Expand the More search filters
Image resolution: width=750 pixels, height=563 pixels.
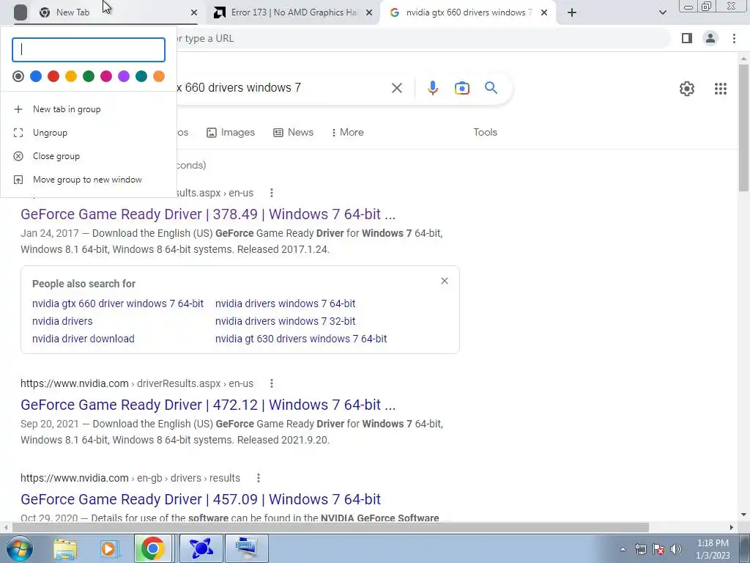(347, 133)
